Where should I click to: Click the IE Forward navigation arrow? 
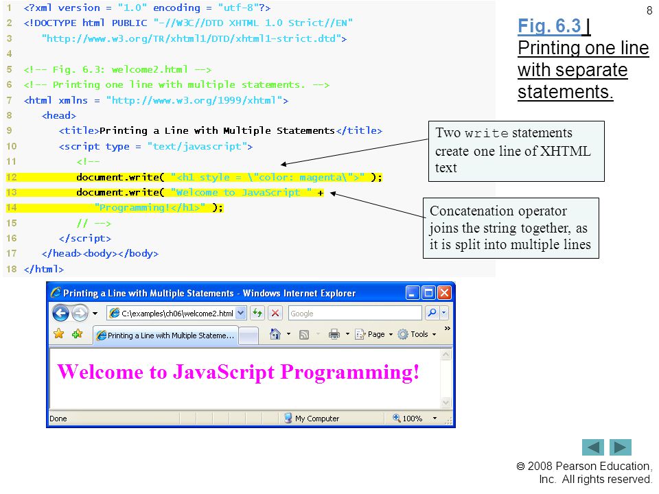tap(80, 313)
